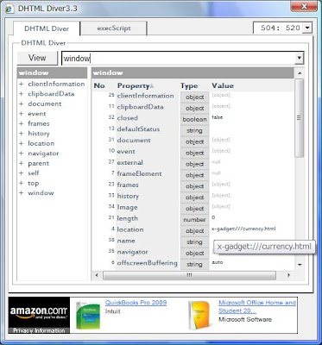The image size is (322, 345).
Task: Click the Image property name
Action: click(127, 207)
